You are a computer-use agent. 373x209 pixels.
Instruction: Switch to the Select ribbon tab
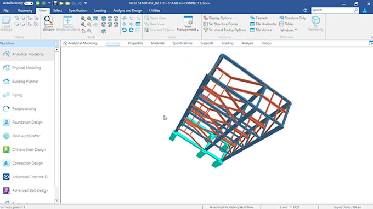[x=58, y=11]
